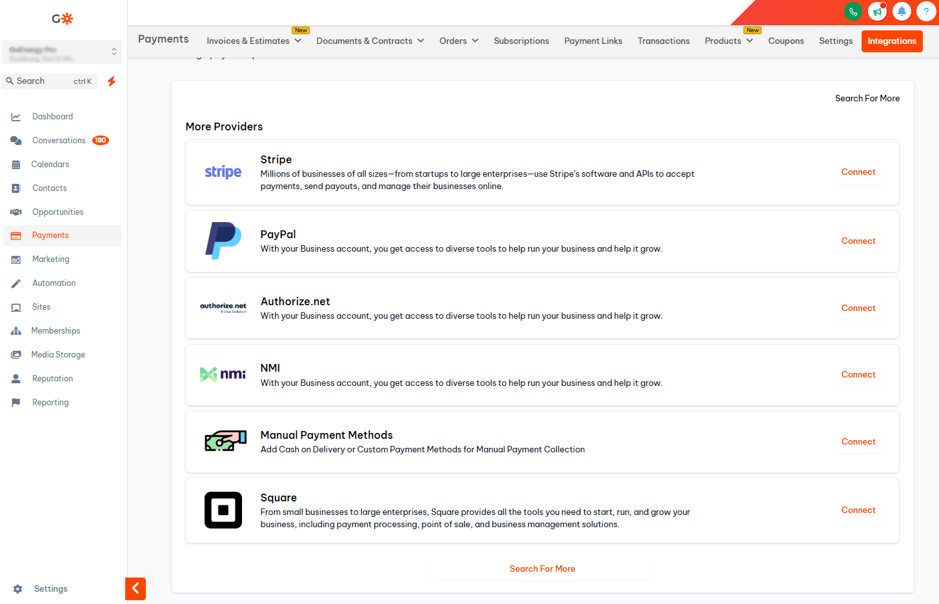Click the Memberships icon in sidebar
Screen dimensions: 939x604
[x=16, y=331]
